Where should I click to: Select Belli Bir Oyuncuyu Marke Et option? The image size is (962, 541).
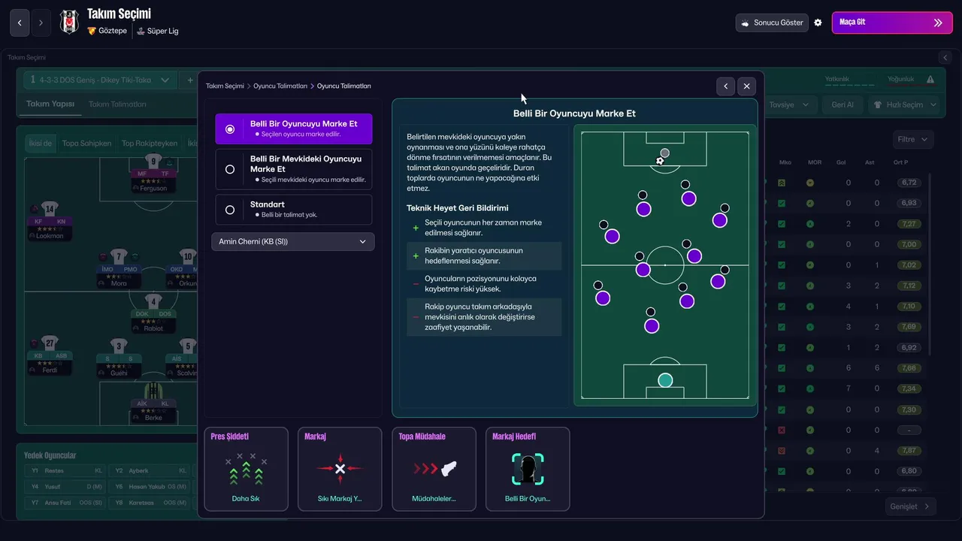point(294,128)
